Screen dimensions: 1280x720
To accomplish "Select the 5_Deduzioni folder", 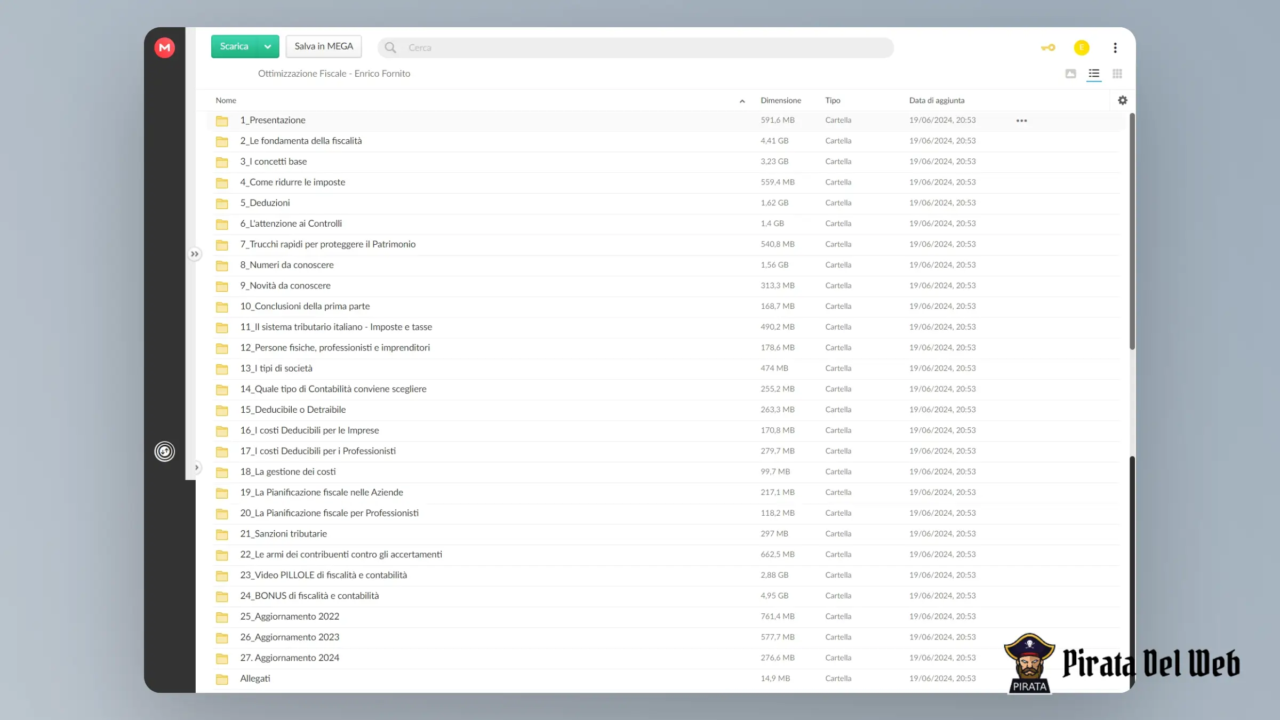I will (x=265, y=203).
